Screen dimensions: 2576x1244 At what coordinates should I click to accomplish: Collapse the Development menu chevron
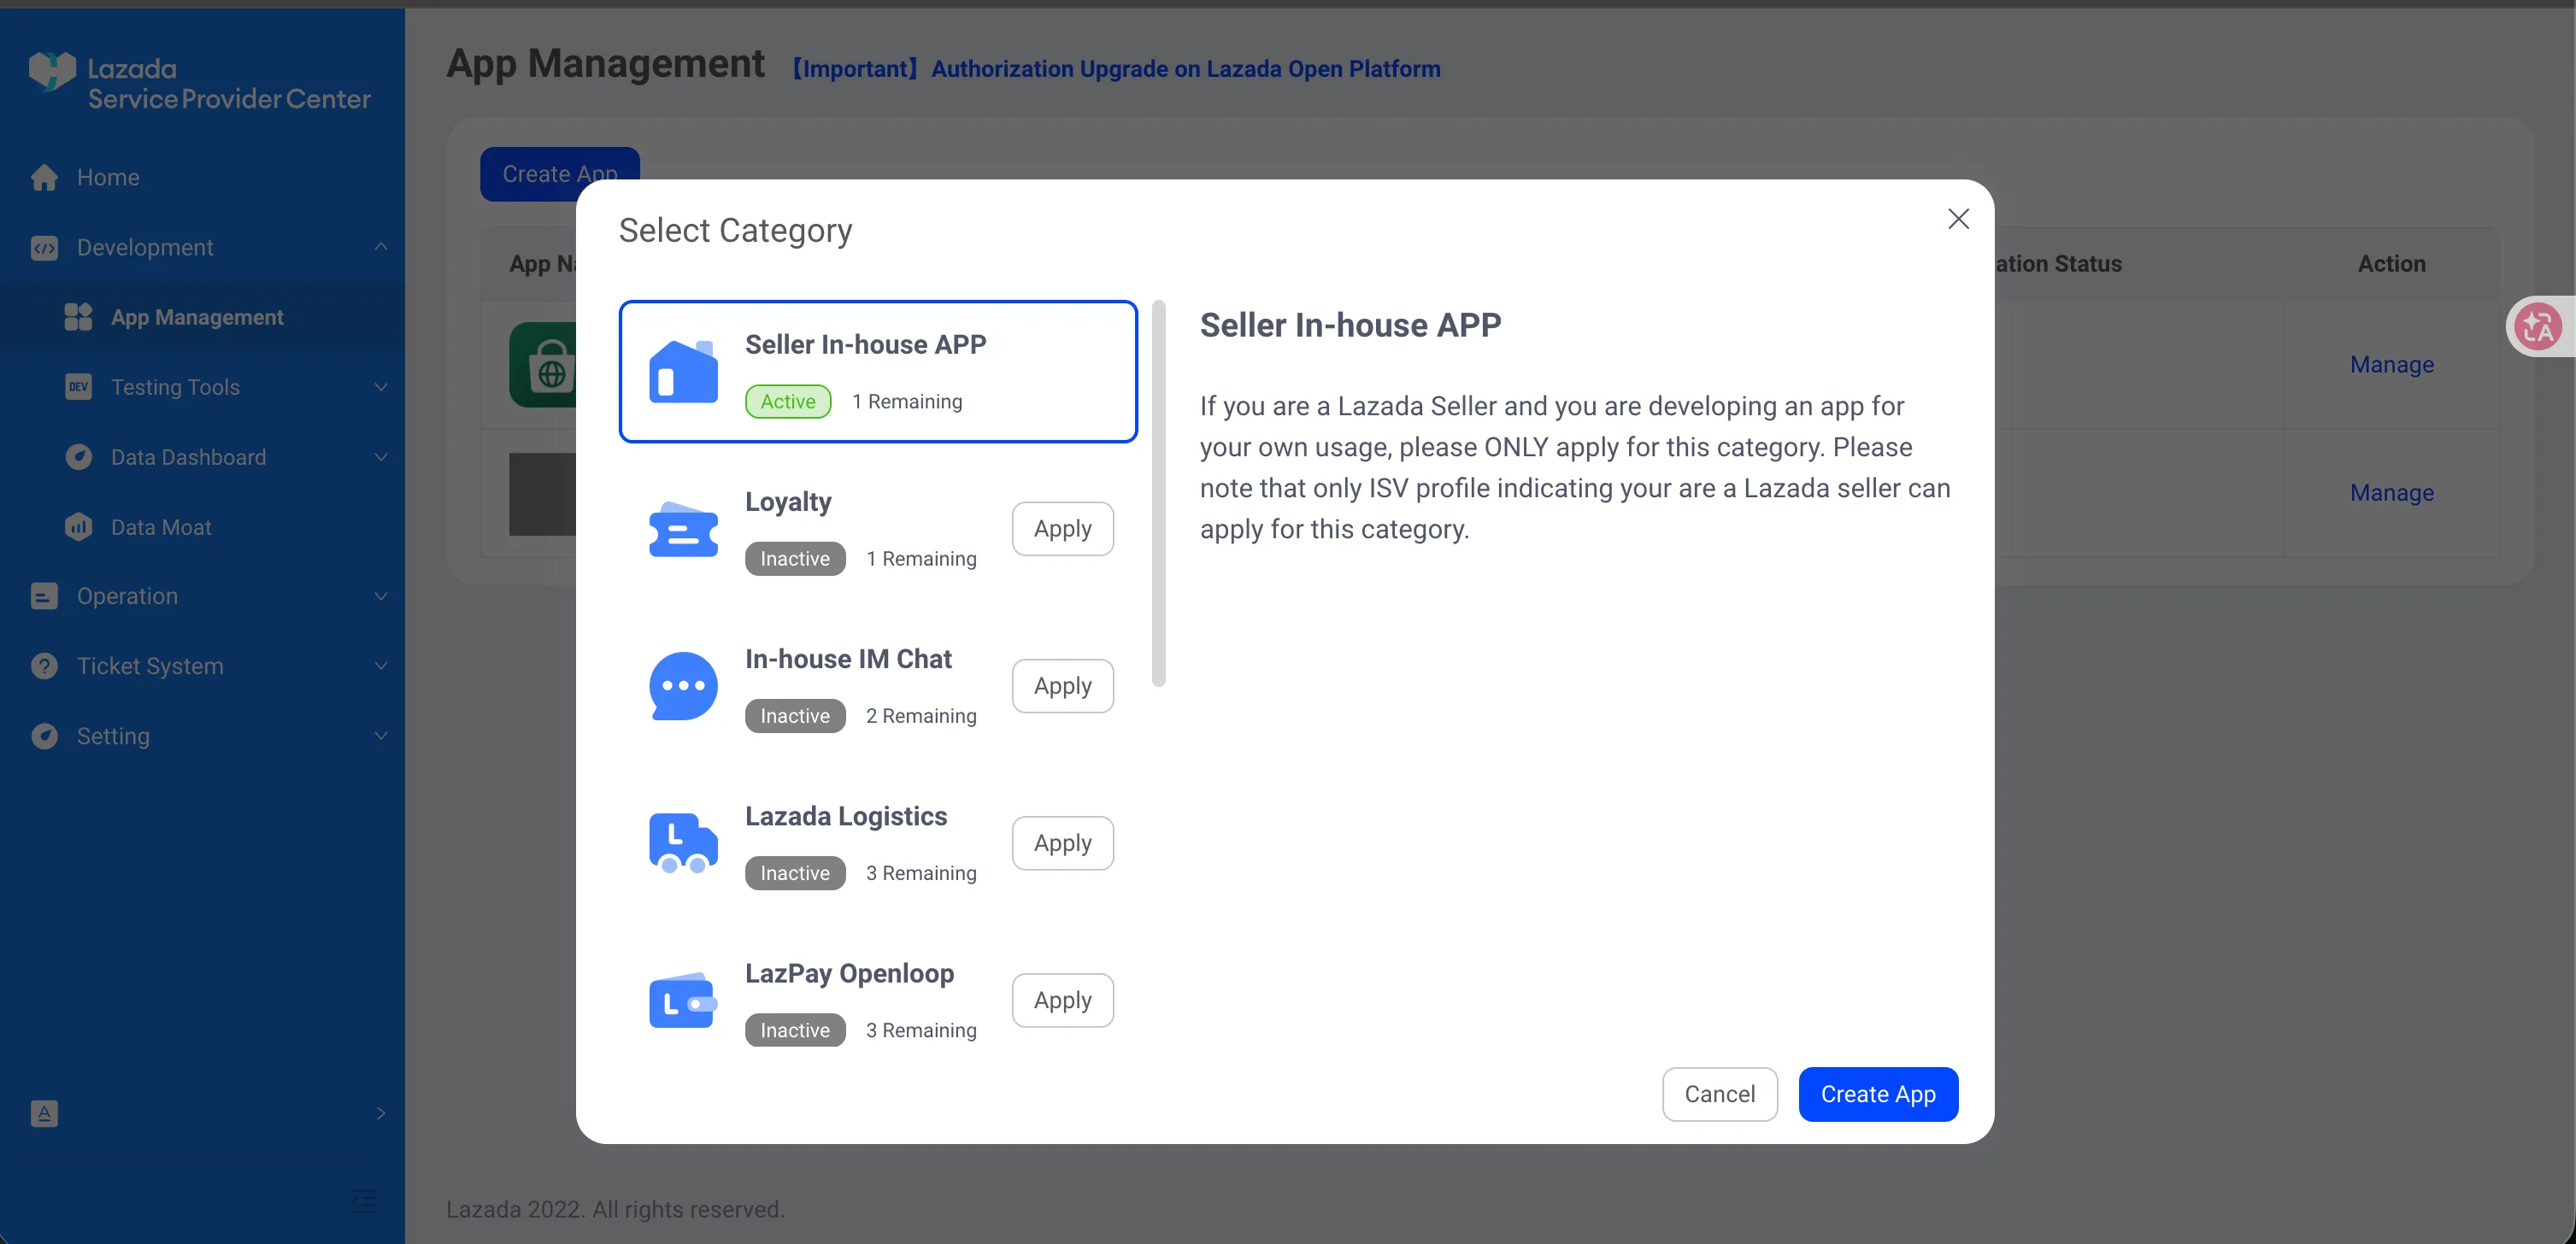(380, 247)
